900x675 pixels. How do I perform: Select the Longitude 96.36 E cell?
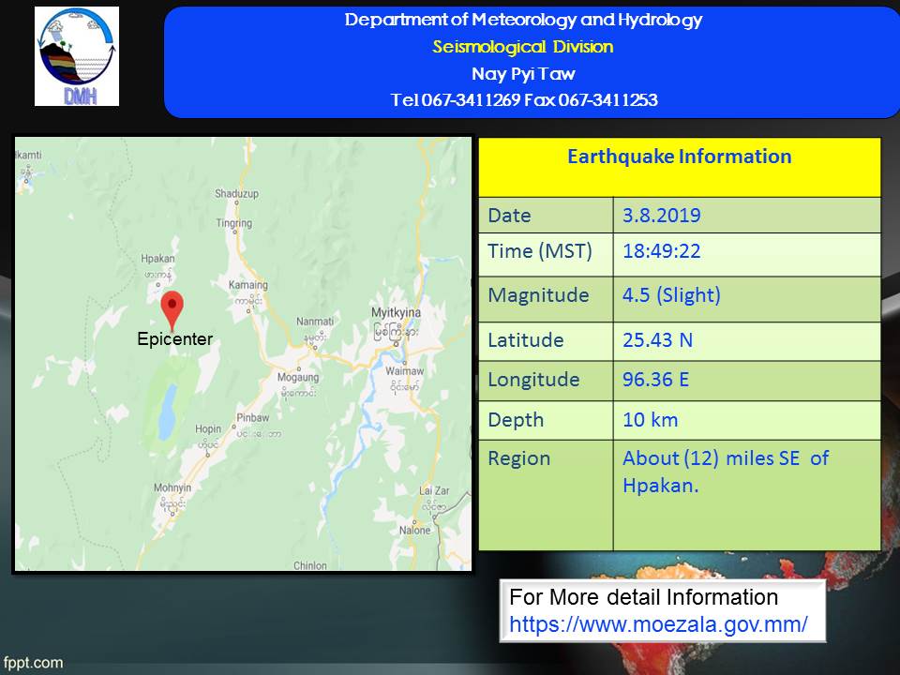click(x=747, y=382)
